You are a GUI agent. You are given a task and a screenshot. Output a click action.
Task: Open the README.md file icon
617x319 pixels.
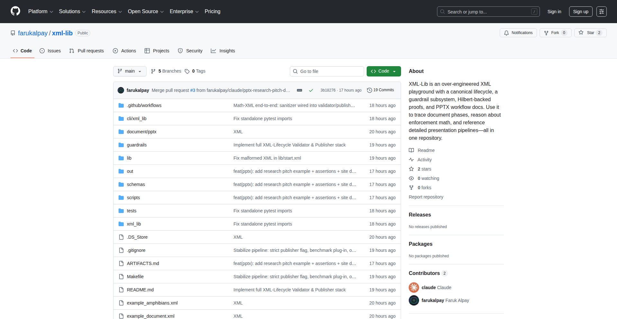121,289
